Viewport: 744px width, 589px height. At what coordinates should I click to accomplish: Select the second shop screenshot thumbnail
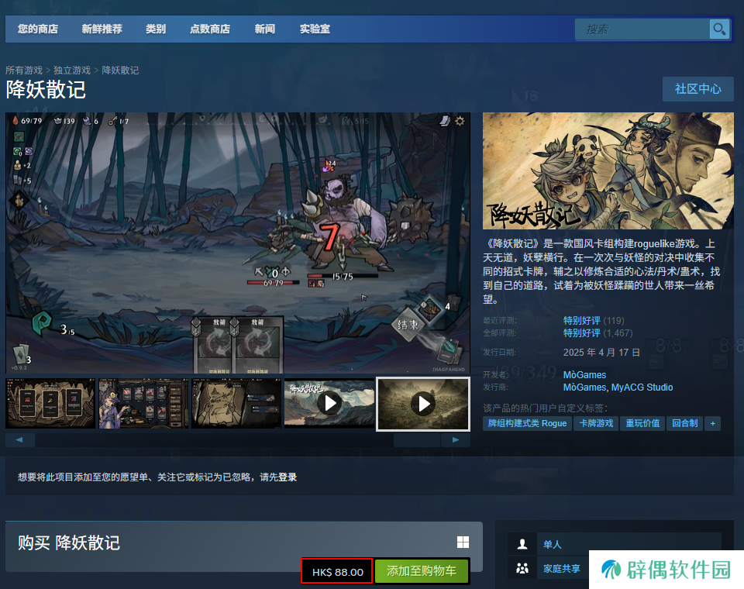(143, 404)
